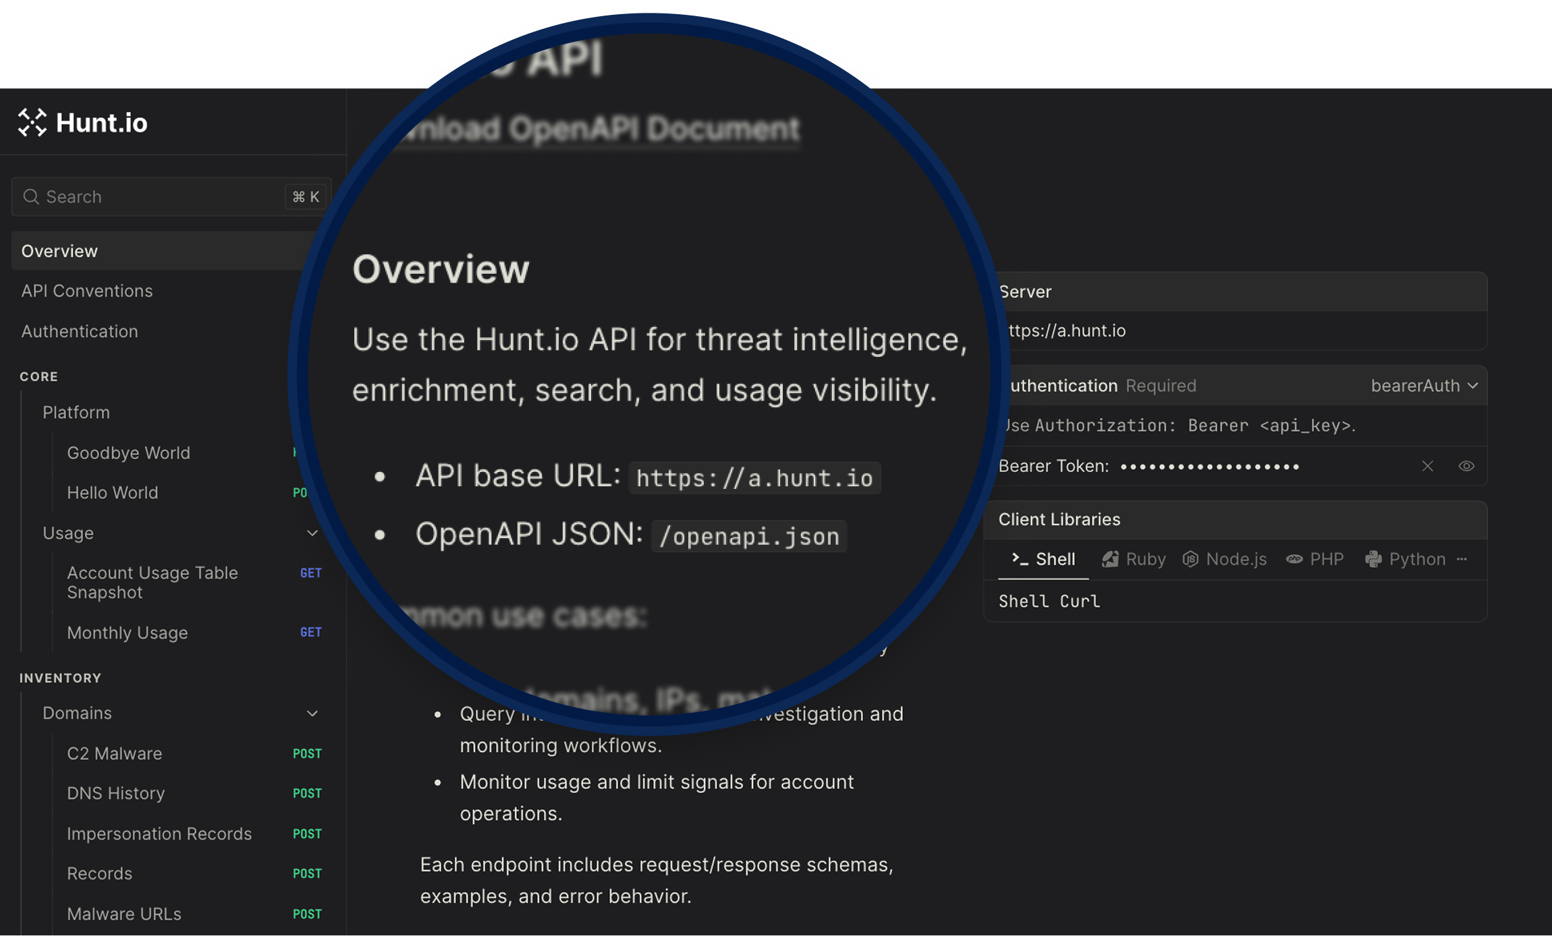Select the Shell client library tab
1552x936 pixels.
[x=1043, y=559]
